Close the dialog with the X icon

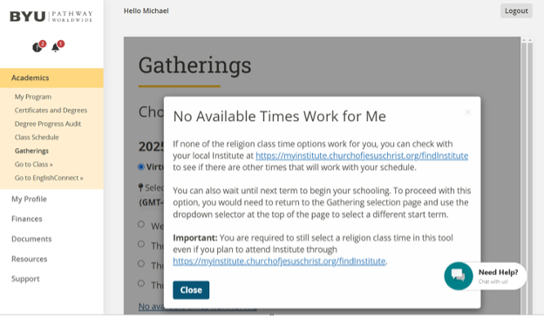click(x=467, y=111)
